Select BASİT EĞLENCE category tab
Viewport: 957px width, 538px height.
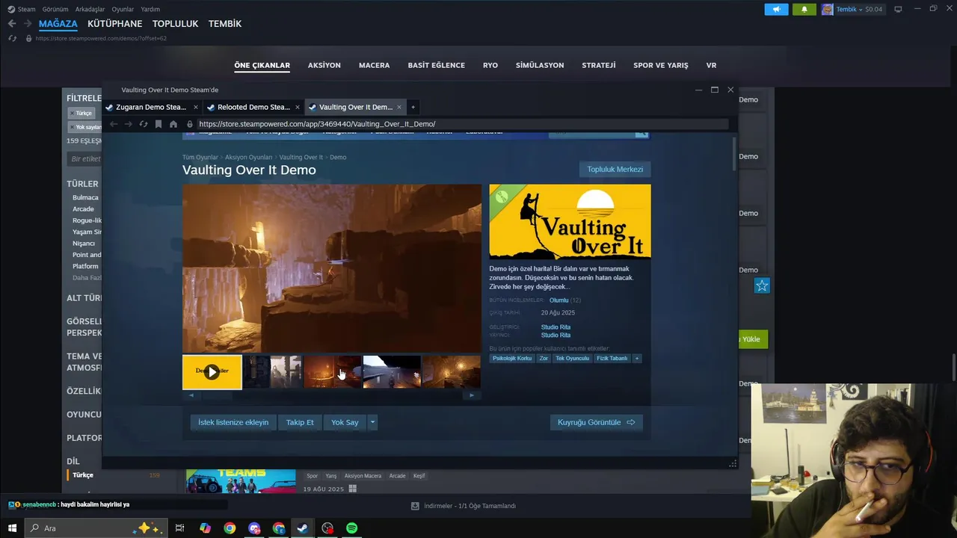tap(437, 65)
